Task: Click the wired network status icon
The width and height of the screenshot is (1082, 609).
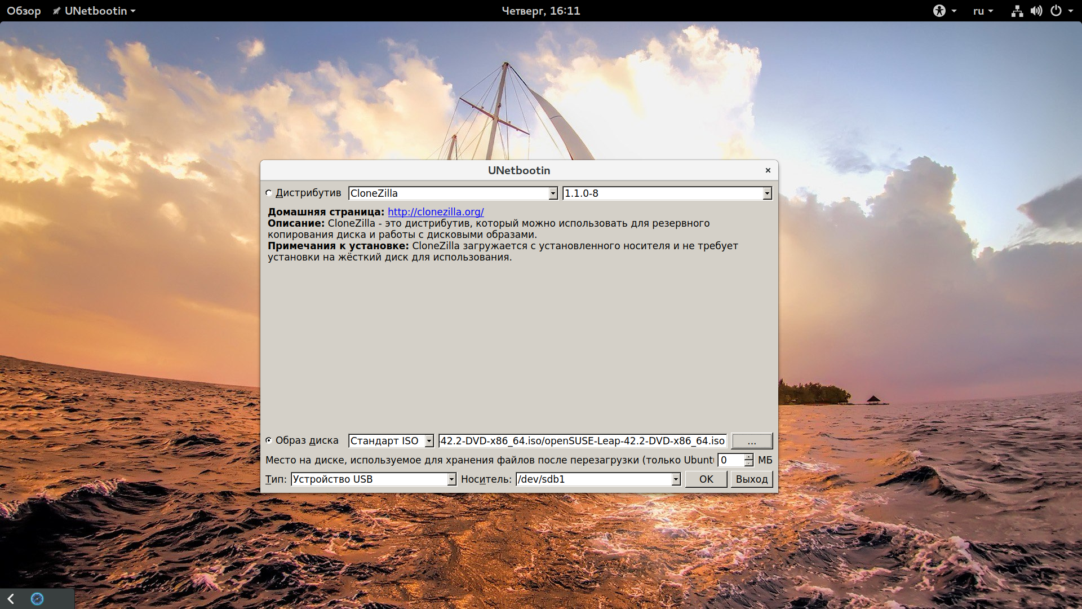Action: coord(1017,11)
